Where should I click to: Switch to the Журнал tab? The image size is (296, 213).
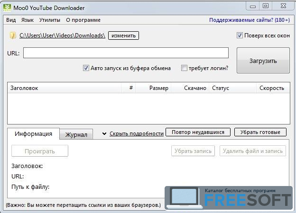76,134
